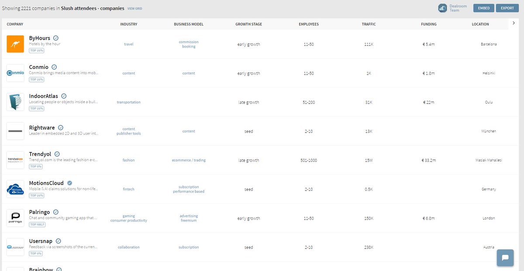Click ByHours commission business model
524x271 pixels.
[x=189, y=42]
